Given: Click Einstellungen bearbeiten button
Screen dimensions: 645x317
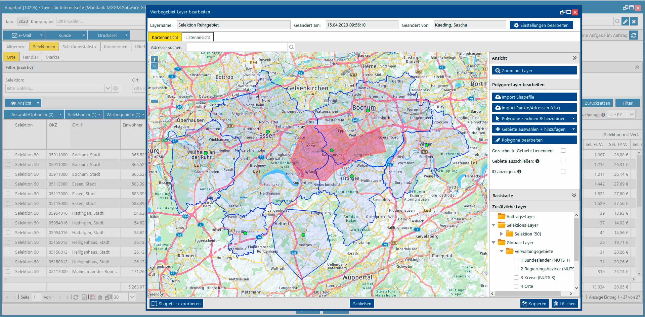Looking at the screenshot, I should pos(541,25).
